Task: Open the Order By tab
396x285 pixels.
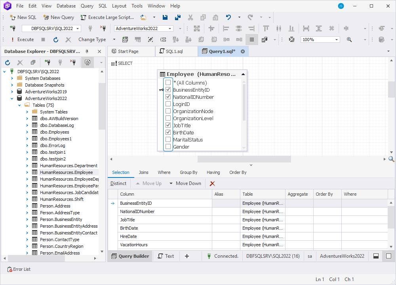Action: pyautogui.click(x=238, y=173)
